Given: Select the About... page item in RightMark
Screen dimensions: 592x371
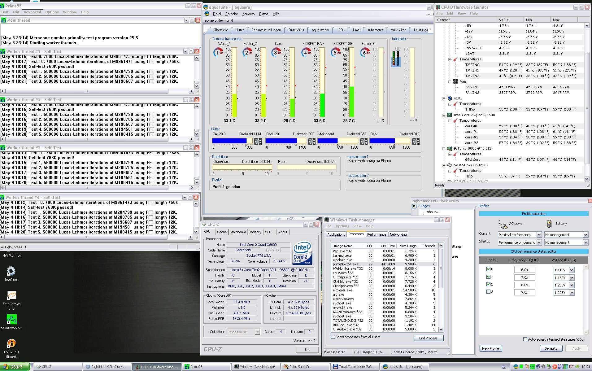Looking at the screenshot, I should [x=433, y=212].
